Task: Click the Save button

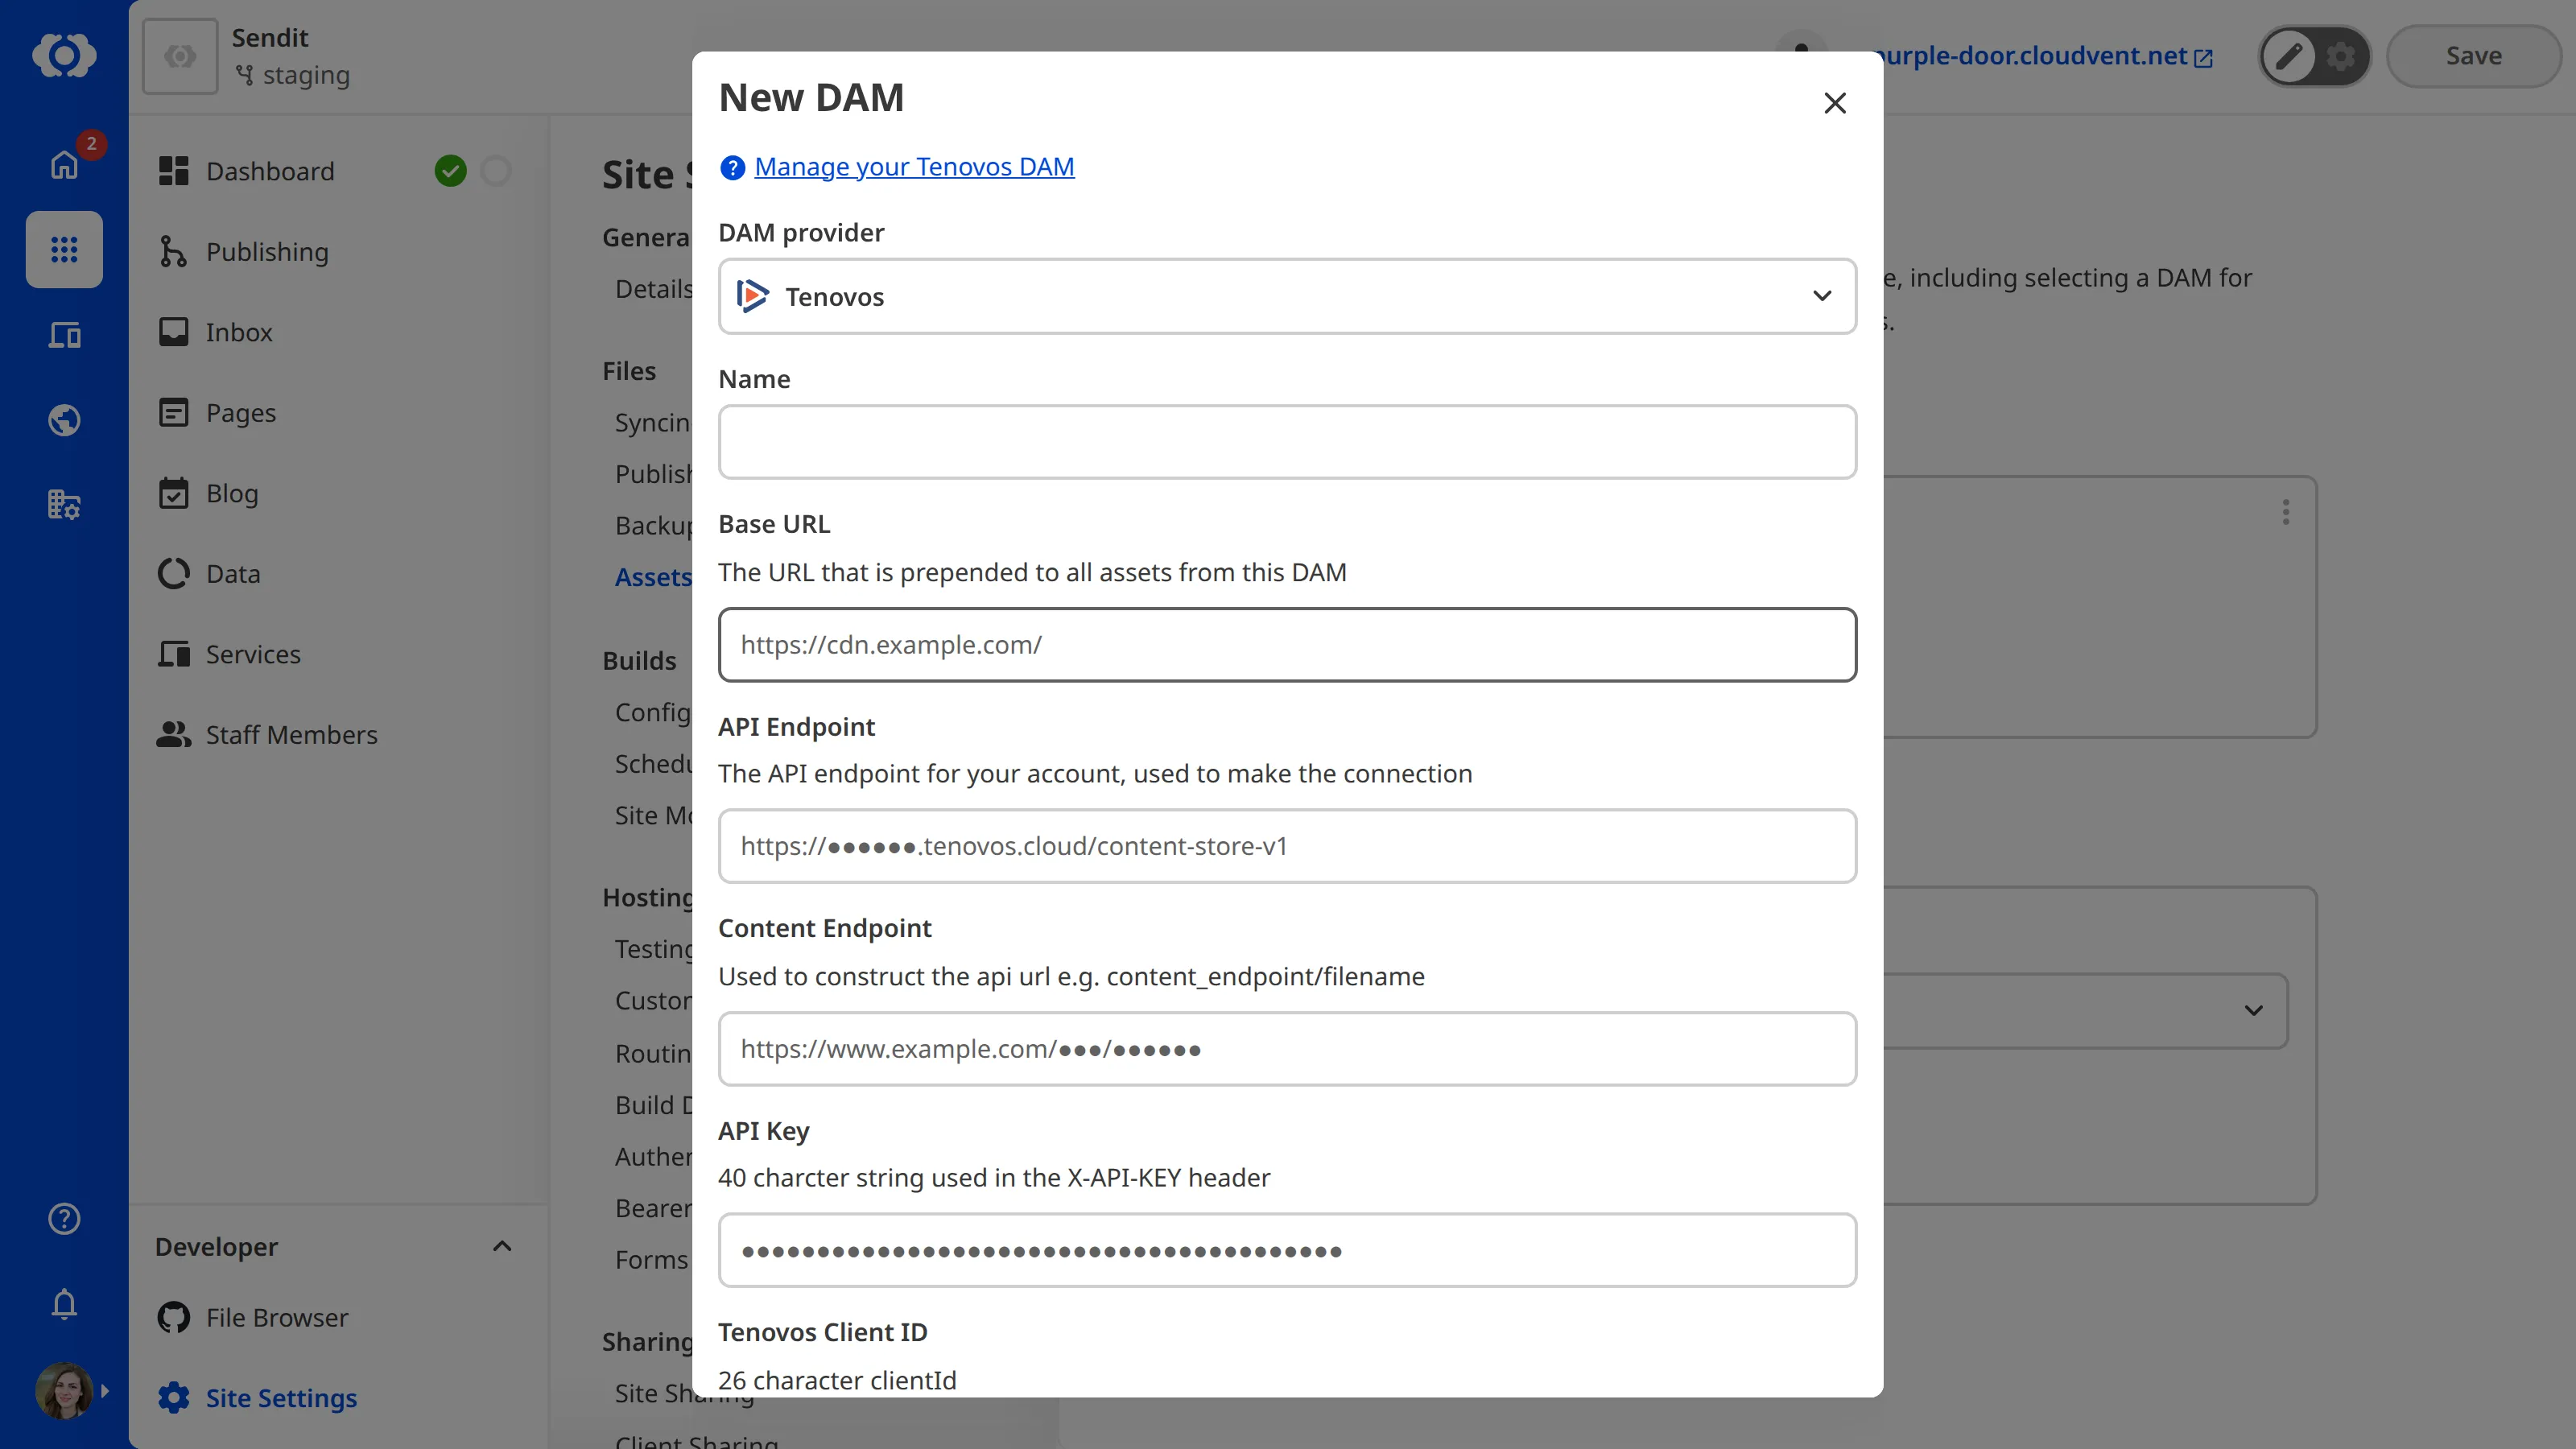Action: [2473, 56]
